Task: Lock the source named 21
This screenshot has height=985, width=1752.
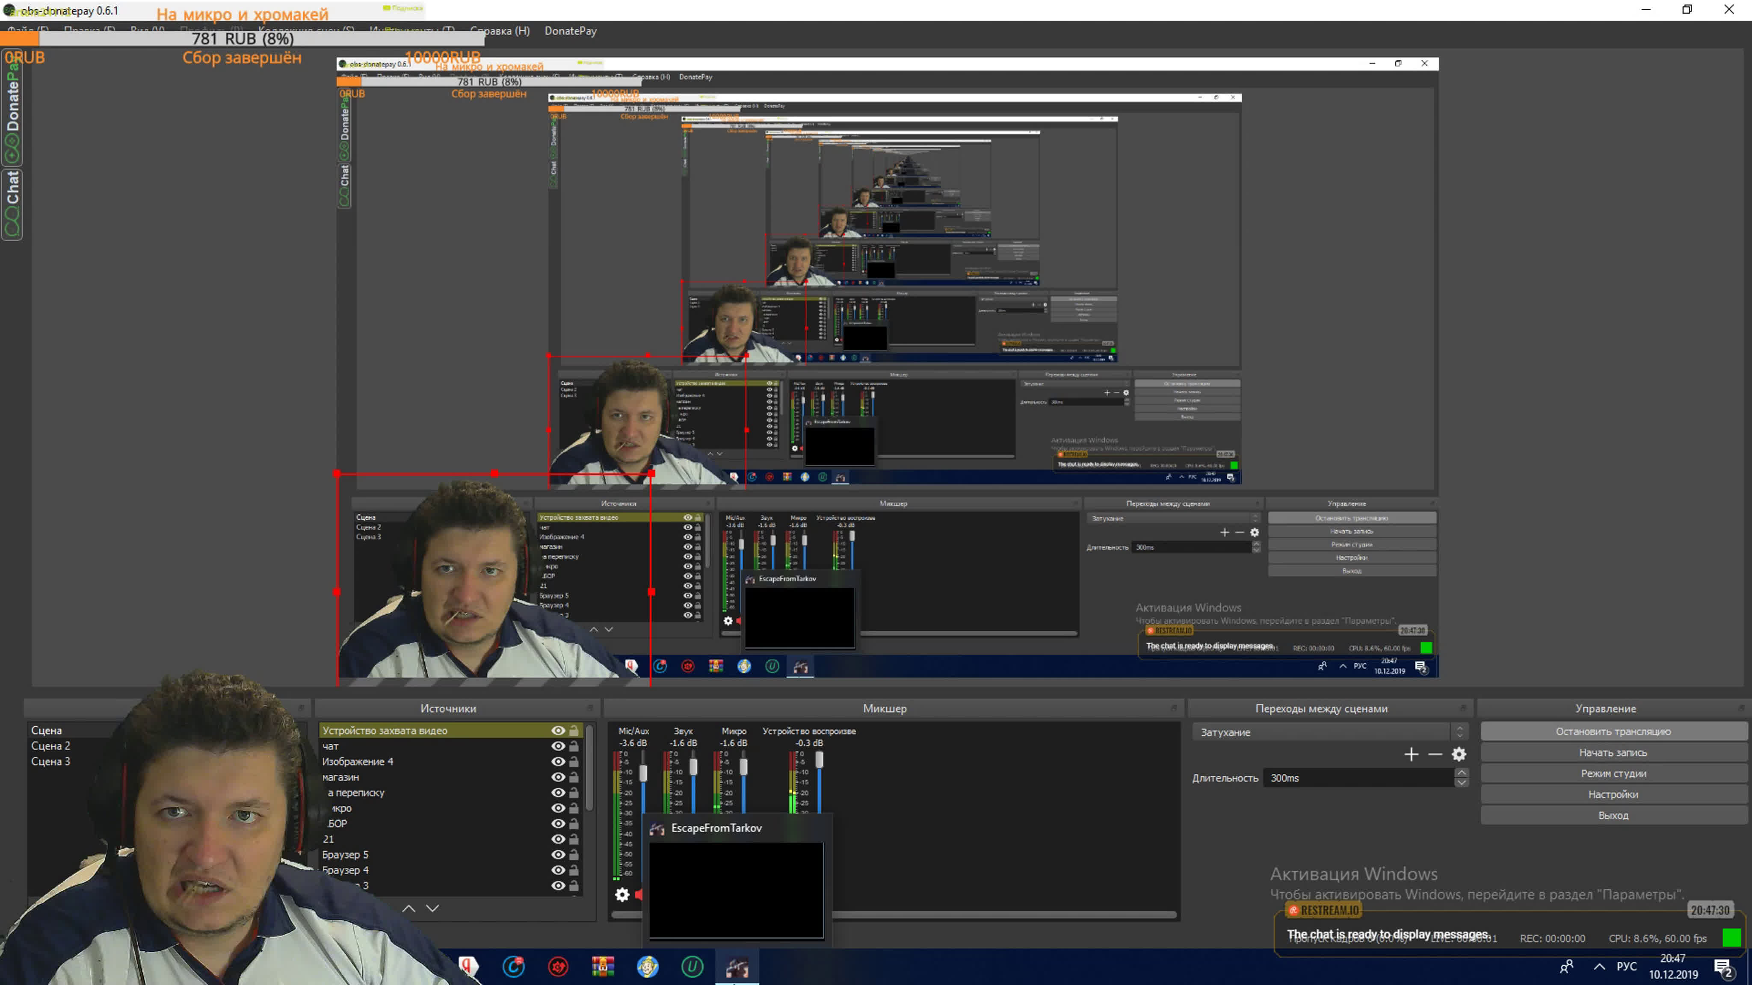Action: (x=574, y=839)
